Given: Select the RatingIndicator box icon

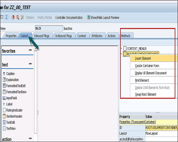Looking at the screenshot, I should click(4, 110).
